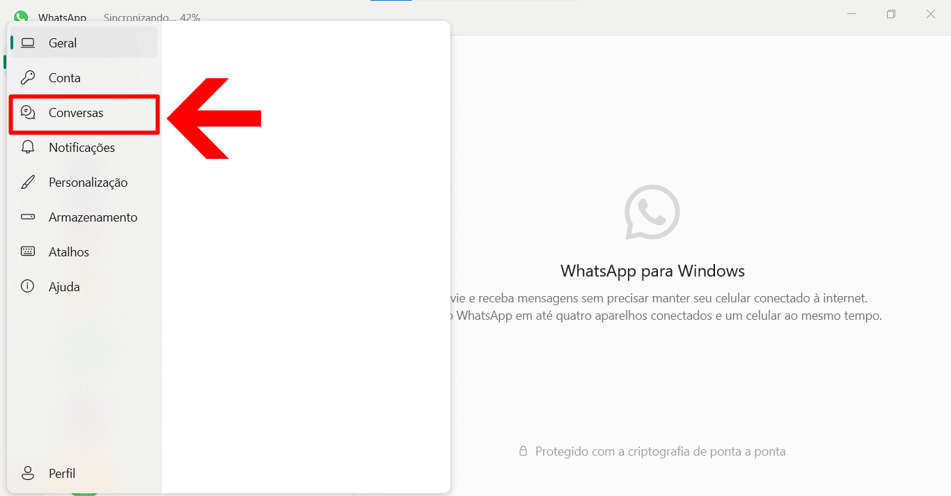951x496 pixels.
Task: Minimize the WhatsApp window
Action: click(851, 14)
